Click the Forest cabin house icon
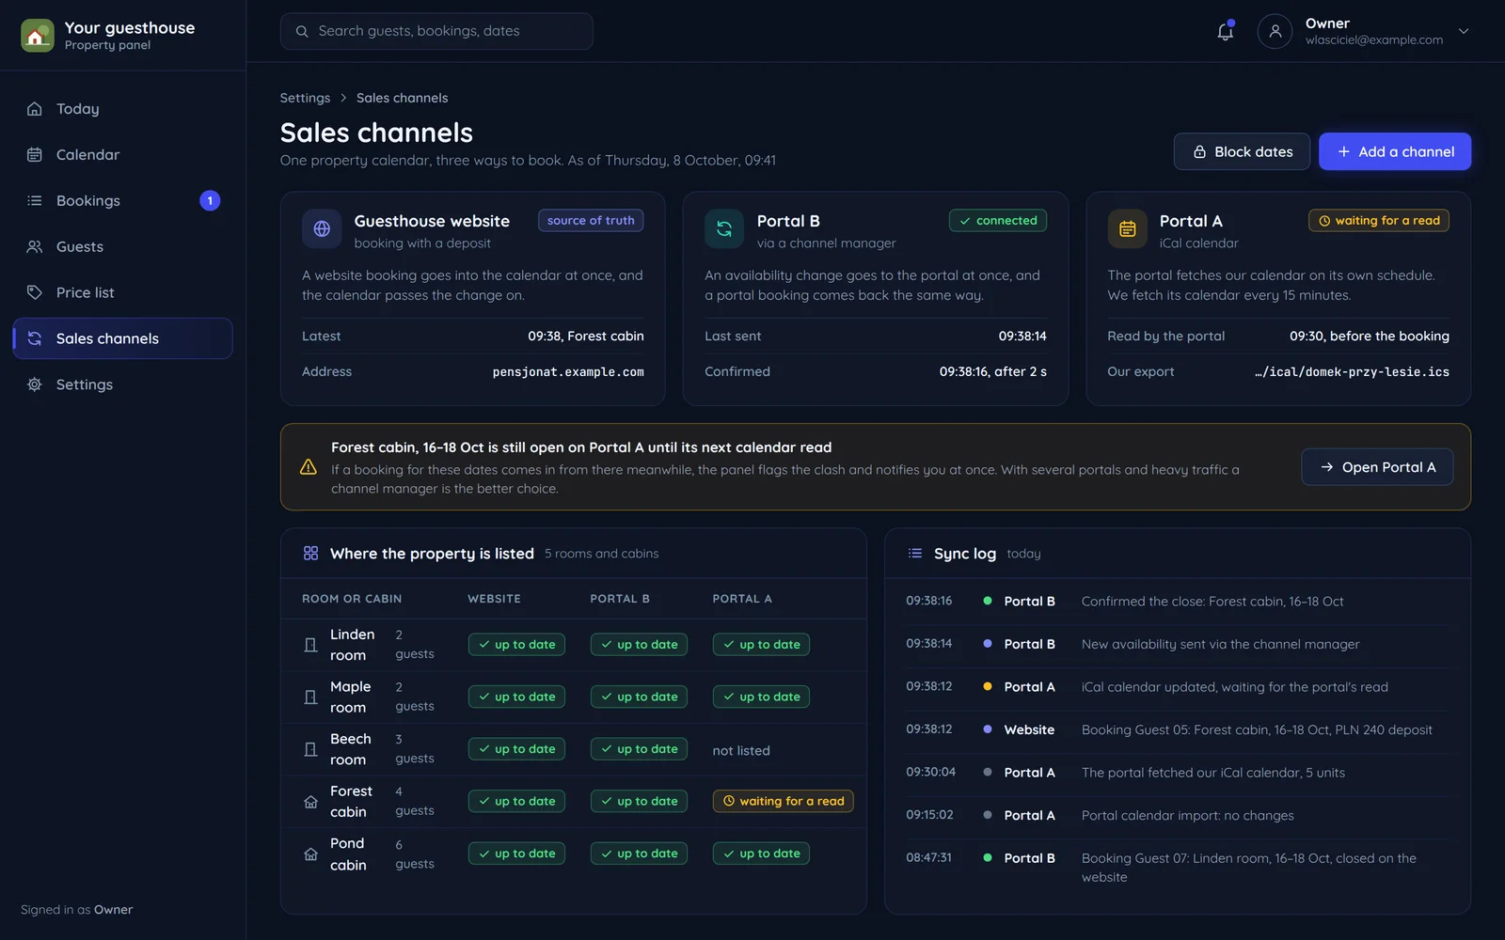 point(310,802)
